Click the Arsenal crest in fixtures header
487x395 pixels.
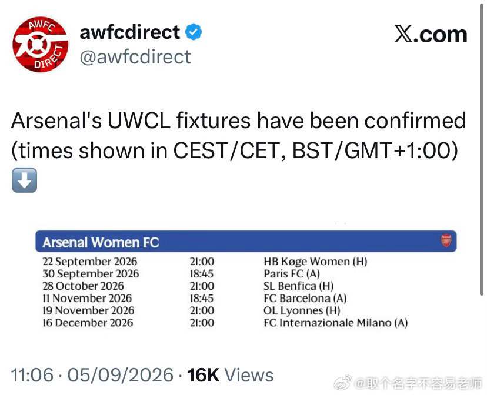[x=446, y=240]
